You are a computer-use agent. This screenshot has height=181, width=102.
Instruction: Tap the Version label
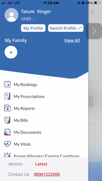(15, 164)
